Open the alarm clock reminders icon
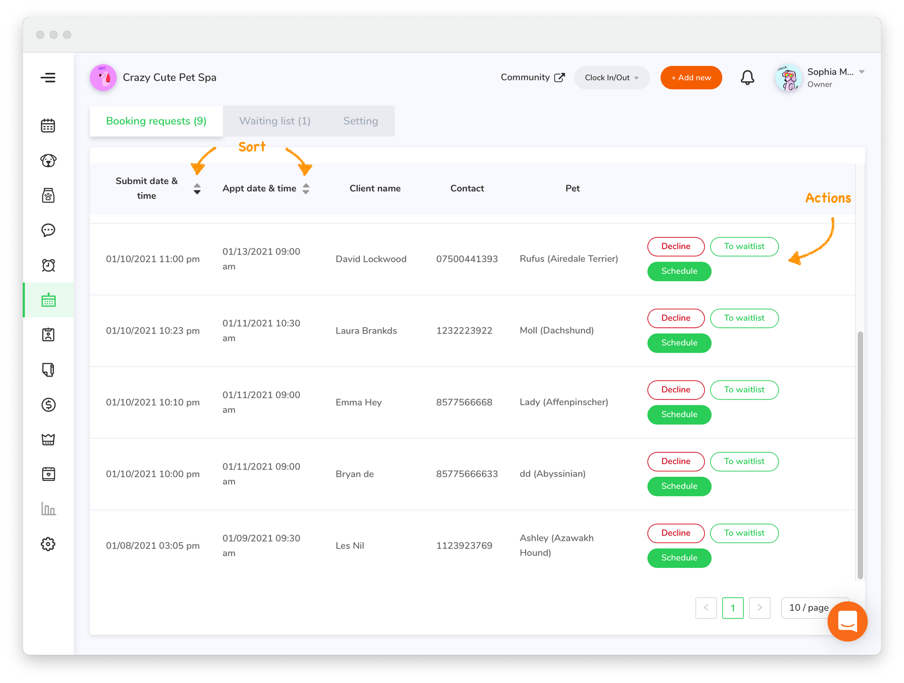 (48, 265)
